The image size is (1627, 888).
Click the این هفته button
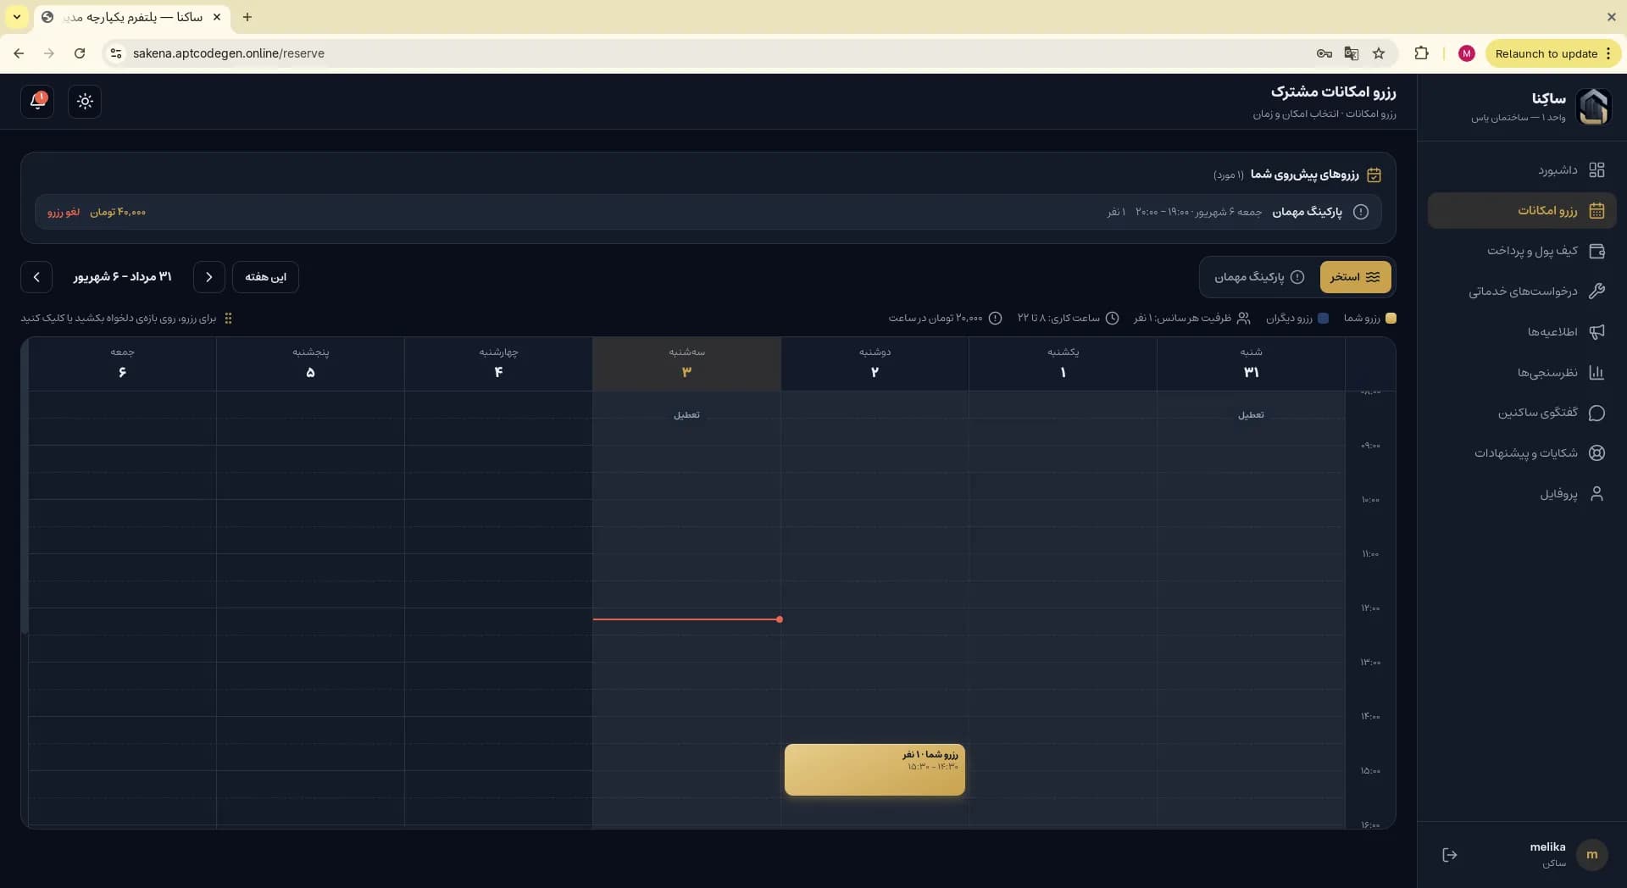pyautogui.click(x=265, y=277)
